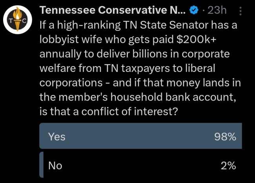Select the No poll option
The width and height of the screenshot is (255, 183).
click(141, 165)
